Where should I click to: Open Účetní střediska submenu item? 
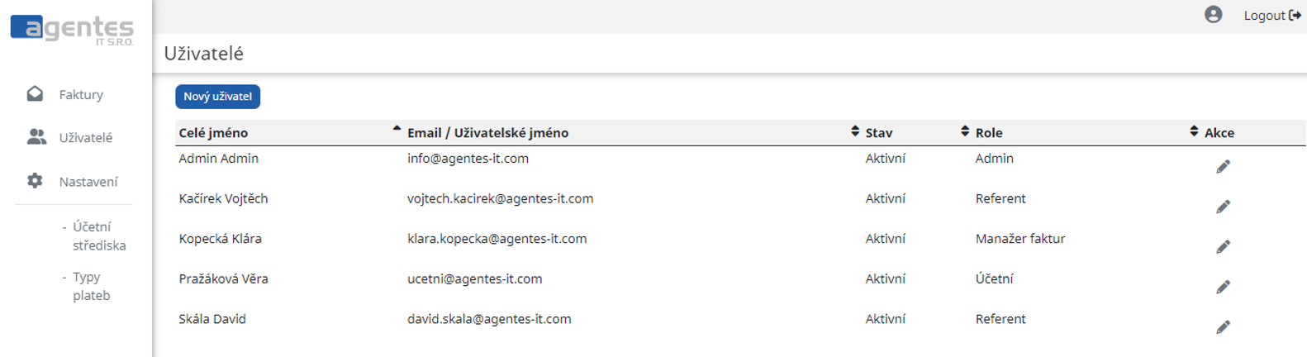pos(98,236)
